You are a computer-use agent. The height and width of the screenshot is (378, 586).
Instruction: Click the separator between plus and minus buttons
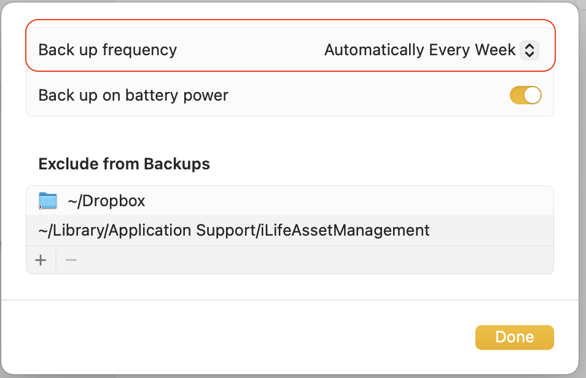pyautogui.click(x=56, y=260)
